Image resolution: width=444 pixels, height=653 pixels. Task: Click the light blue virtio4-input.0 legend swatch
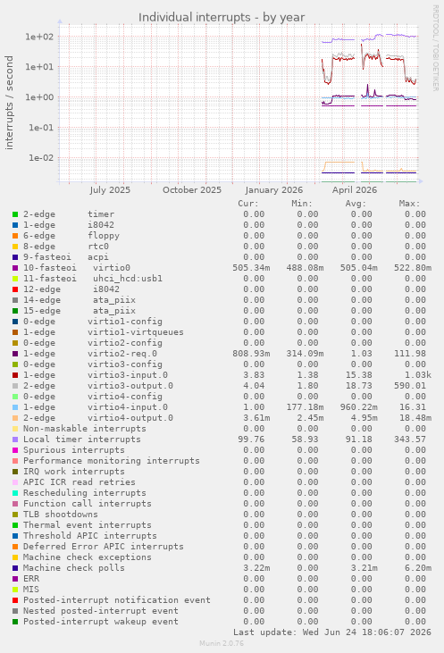[15, 407]
